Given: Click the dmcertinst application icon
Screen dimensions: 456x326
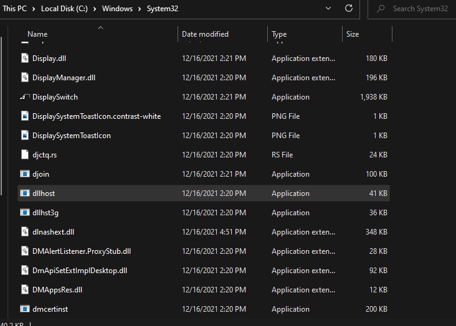Looking at the screenshot, I should [25, 309].
